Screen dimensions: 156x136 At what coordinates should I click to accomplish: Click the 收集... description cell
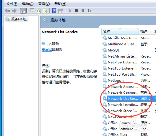pyautogui.click(x=145, y=105)
